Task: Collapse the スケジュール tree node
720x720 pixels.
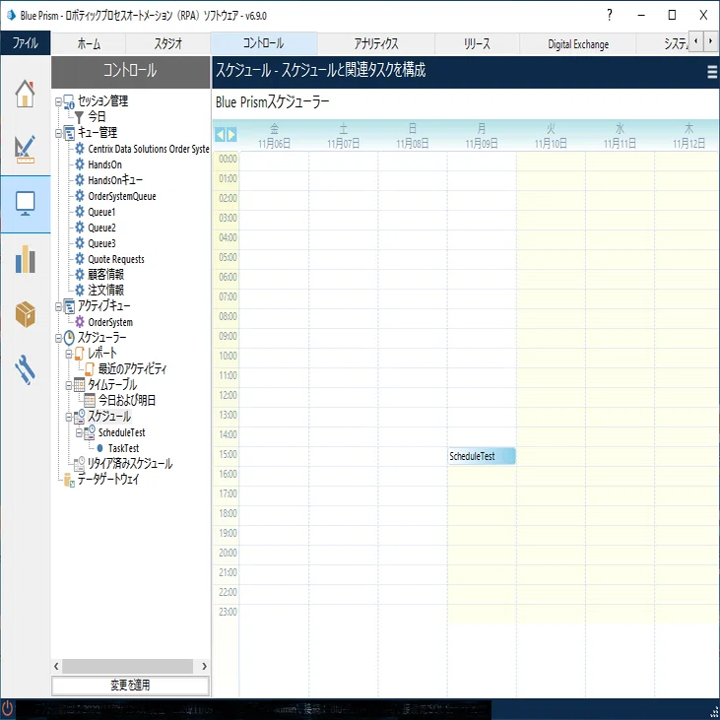Action: click(x=68, y=417)
